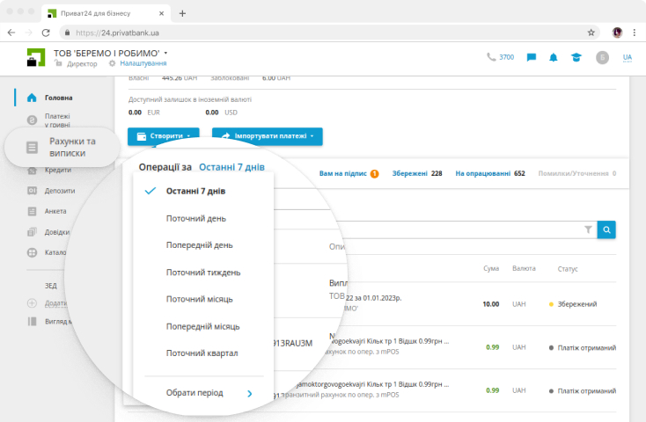Expand Імпортувати платежі dropdown
This screenshot has width=646, height=422.
(268, 136)
